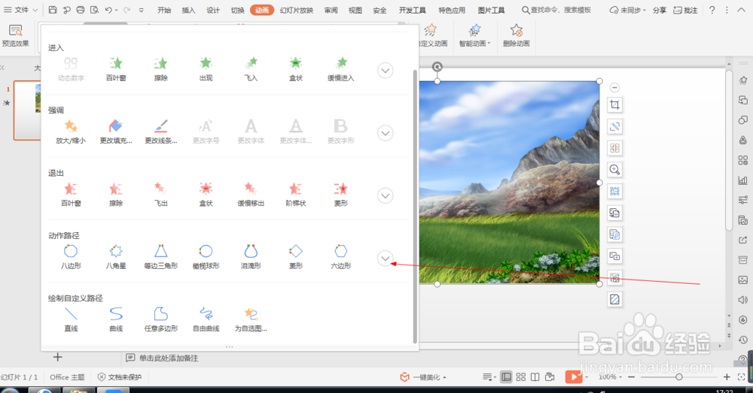Viewport: 753px width, 393px height.
Task: Choose the 放大/缩小 emphasis effect
Action: 71,132
